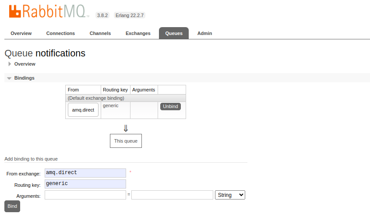This screenshot has width=370, height=217.
Task: Click the 'generic' routing key cell
Action: click(x=116, y=110)
